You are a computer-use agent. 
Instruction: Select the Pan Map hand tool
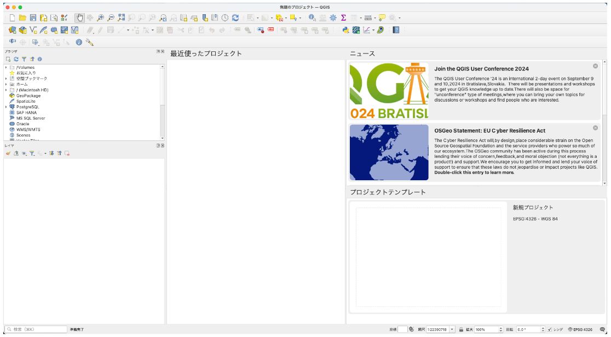pyautogui.click(x=79, y=18)
